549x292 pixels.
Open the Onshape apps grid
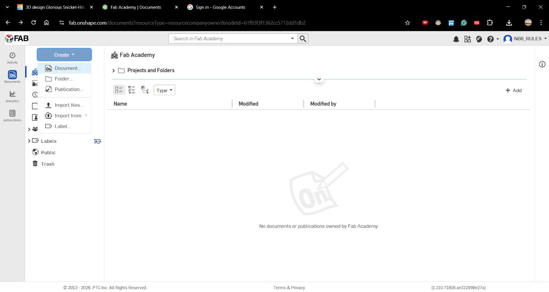coord(468,39)
